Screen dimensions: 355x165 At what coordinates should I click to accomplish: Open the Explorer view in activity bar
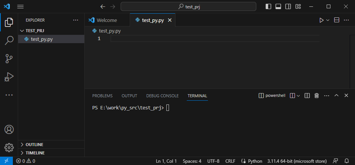(x=9, y=22)
